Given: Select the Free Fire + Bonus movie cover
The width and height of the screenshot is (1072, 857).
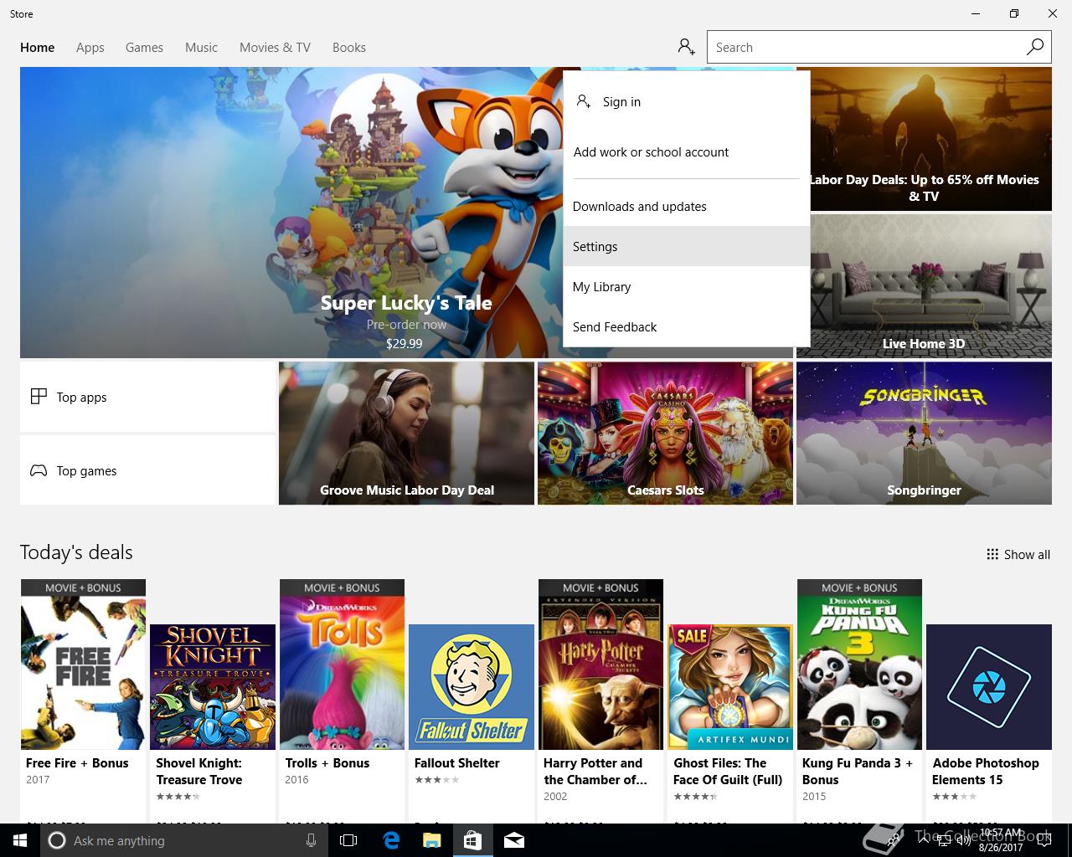Looking at the screenshot, I should point(83,665).
